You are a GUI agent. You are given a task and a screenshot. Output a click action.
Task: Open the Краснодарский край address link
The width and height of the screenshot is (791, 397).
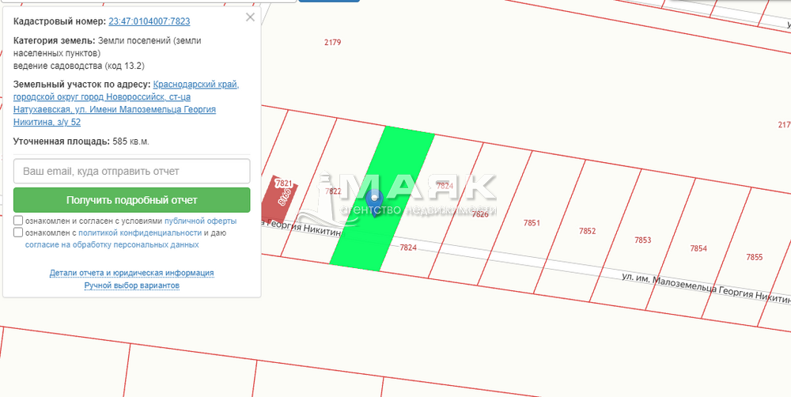point(196,84)
